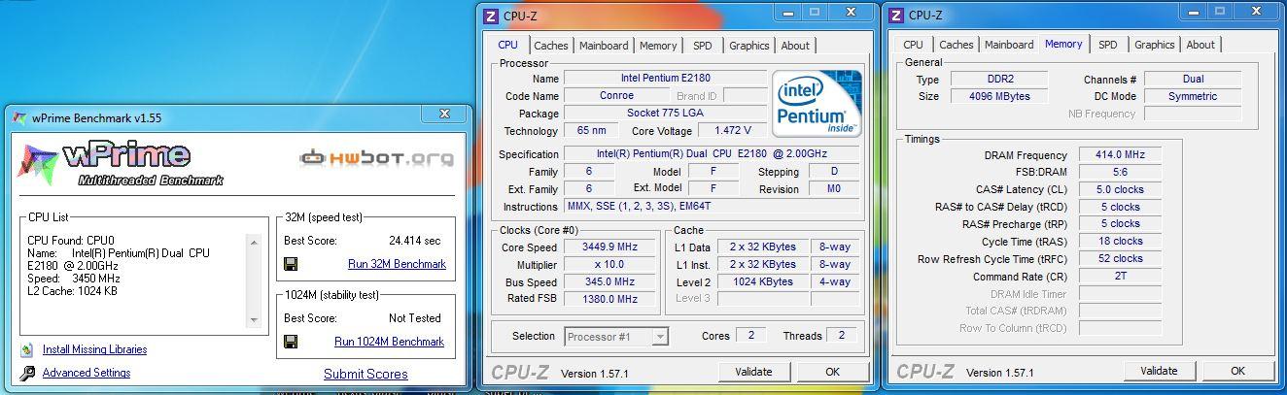This screenshot has height=395, width=1287.
Task: Click the Command Rate value 2T
Action: 1121,276
